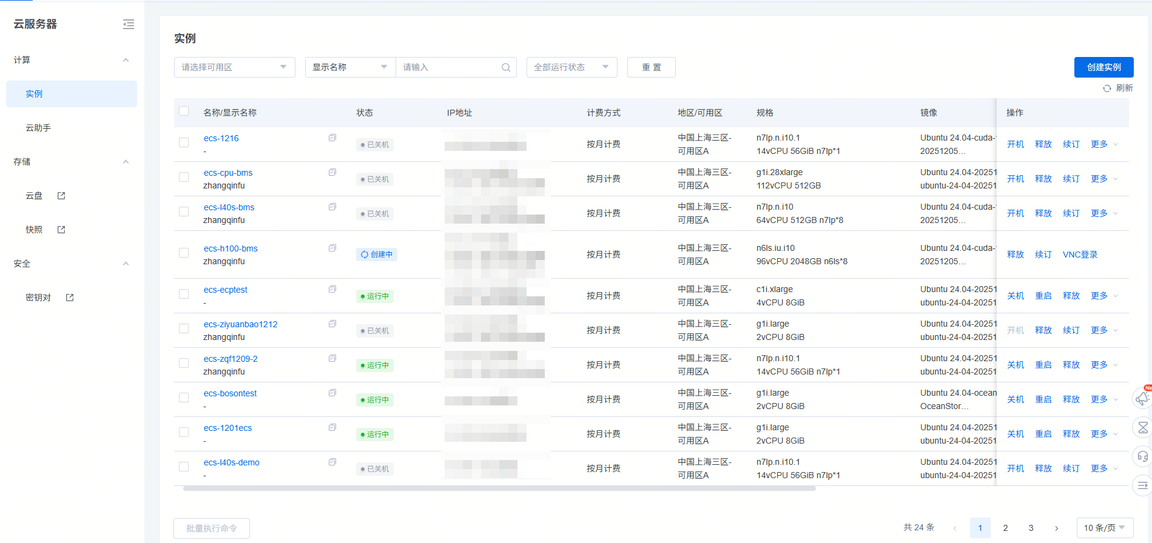The height and width of the screenshot is (543, 1152).
Task: Click the horizontal table scrollbar
Action: [x=499, y=488]
